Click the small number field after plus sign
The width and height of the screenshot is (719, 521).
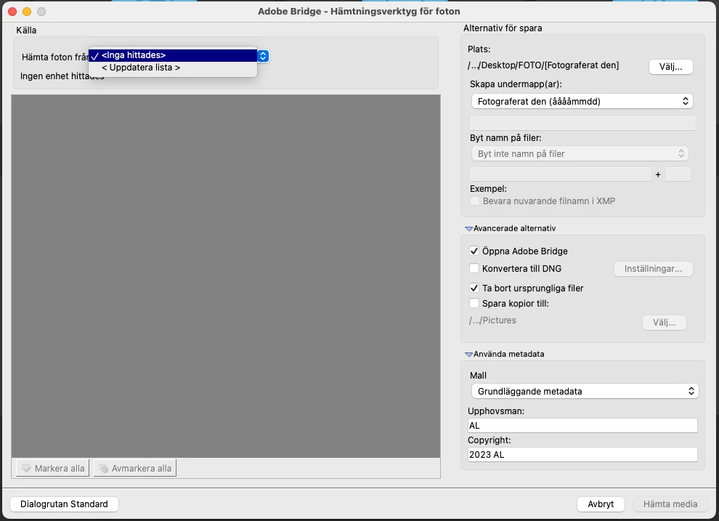click(x=678, y=174)
